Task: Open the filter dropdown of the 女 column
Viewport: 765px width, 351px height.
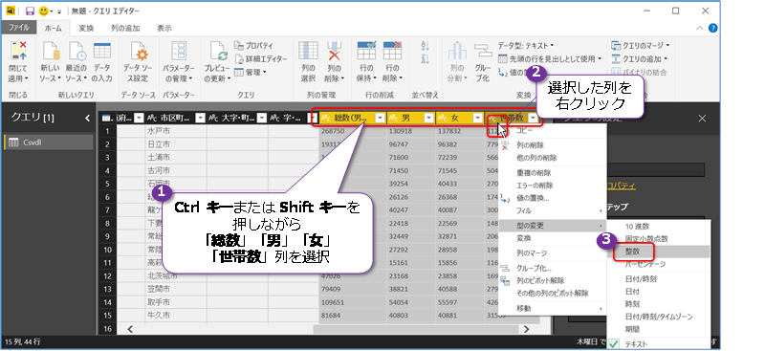Action: click(479, 118)
